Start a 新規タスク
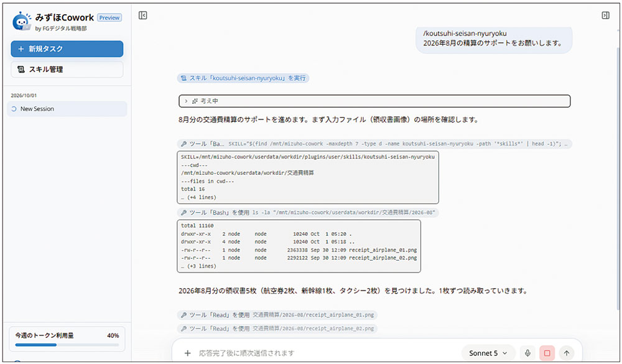The height and width of the screenshot is (364, 622). coord(67,49)
